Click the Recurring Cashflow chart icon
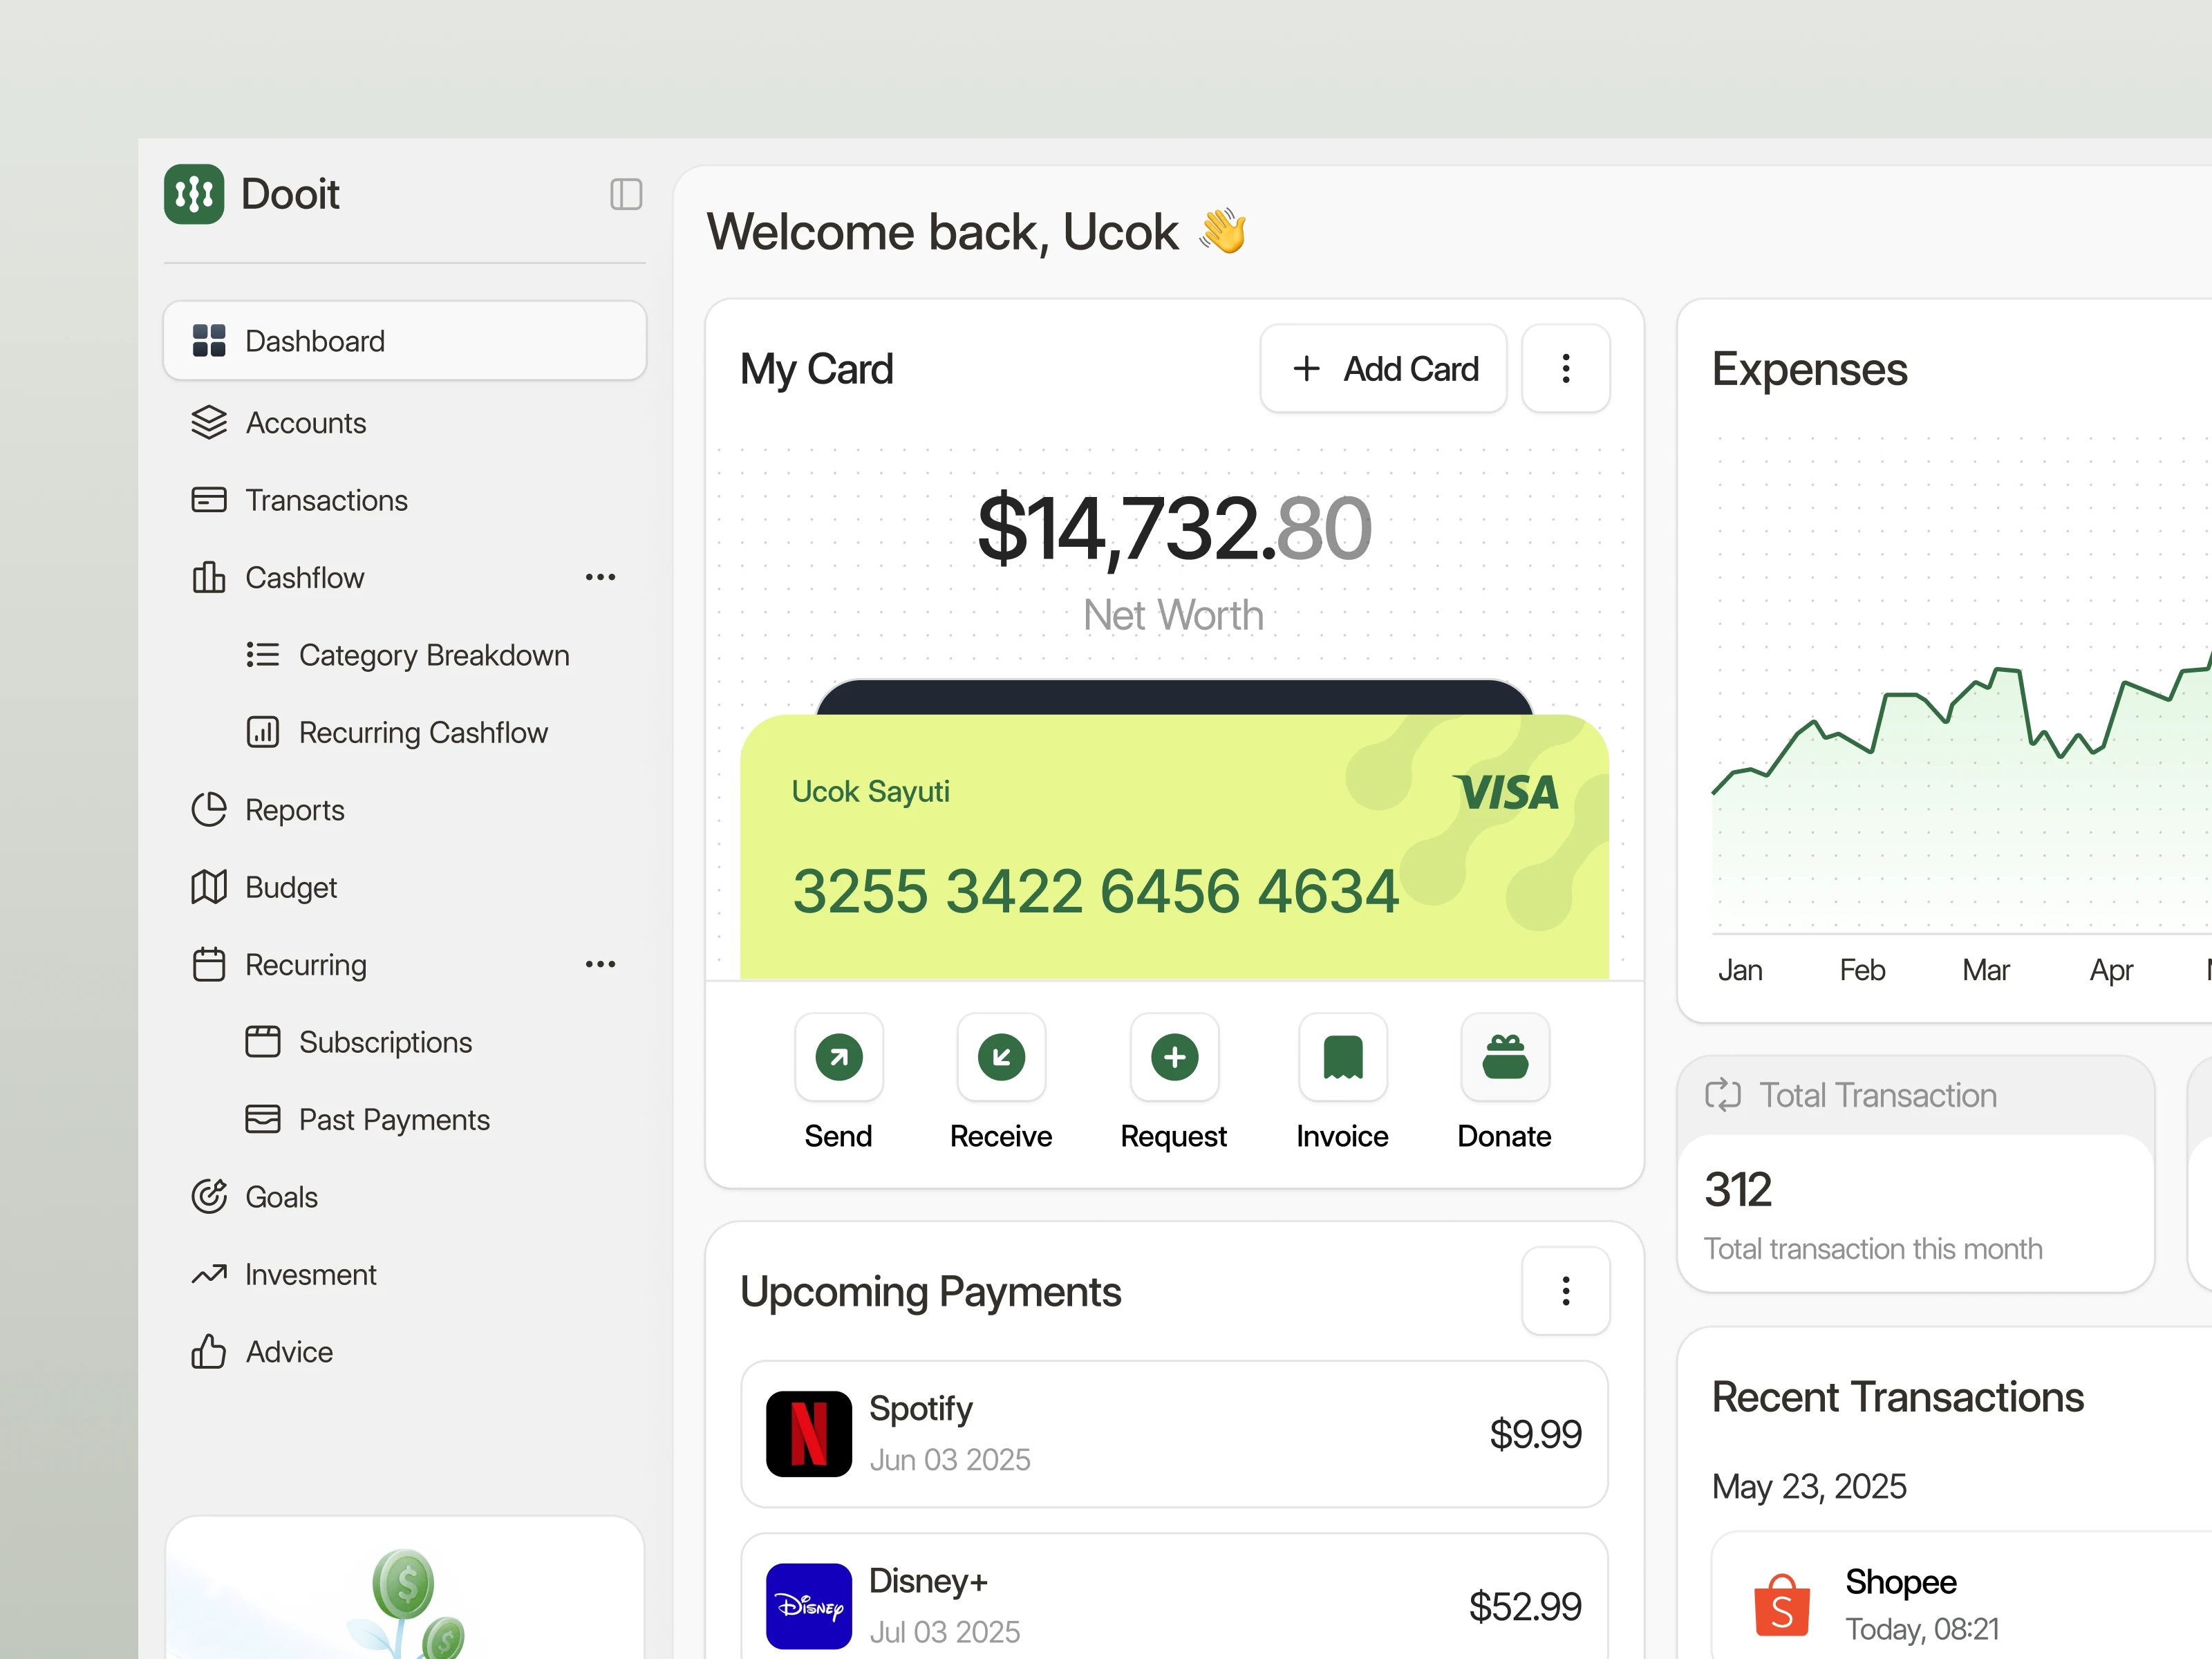The height and width of the screenshot is (1659, 2212). (x=263, y=732)
